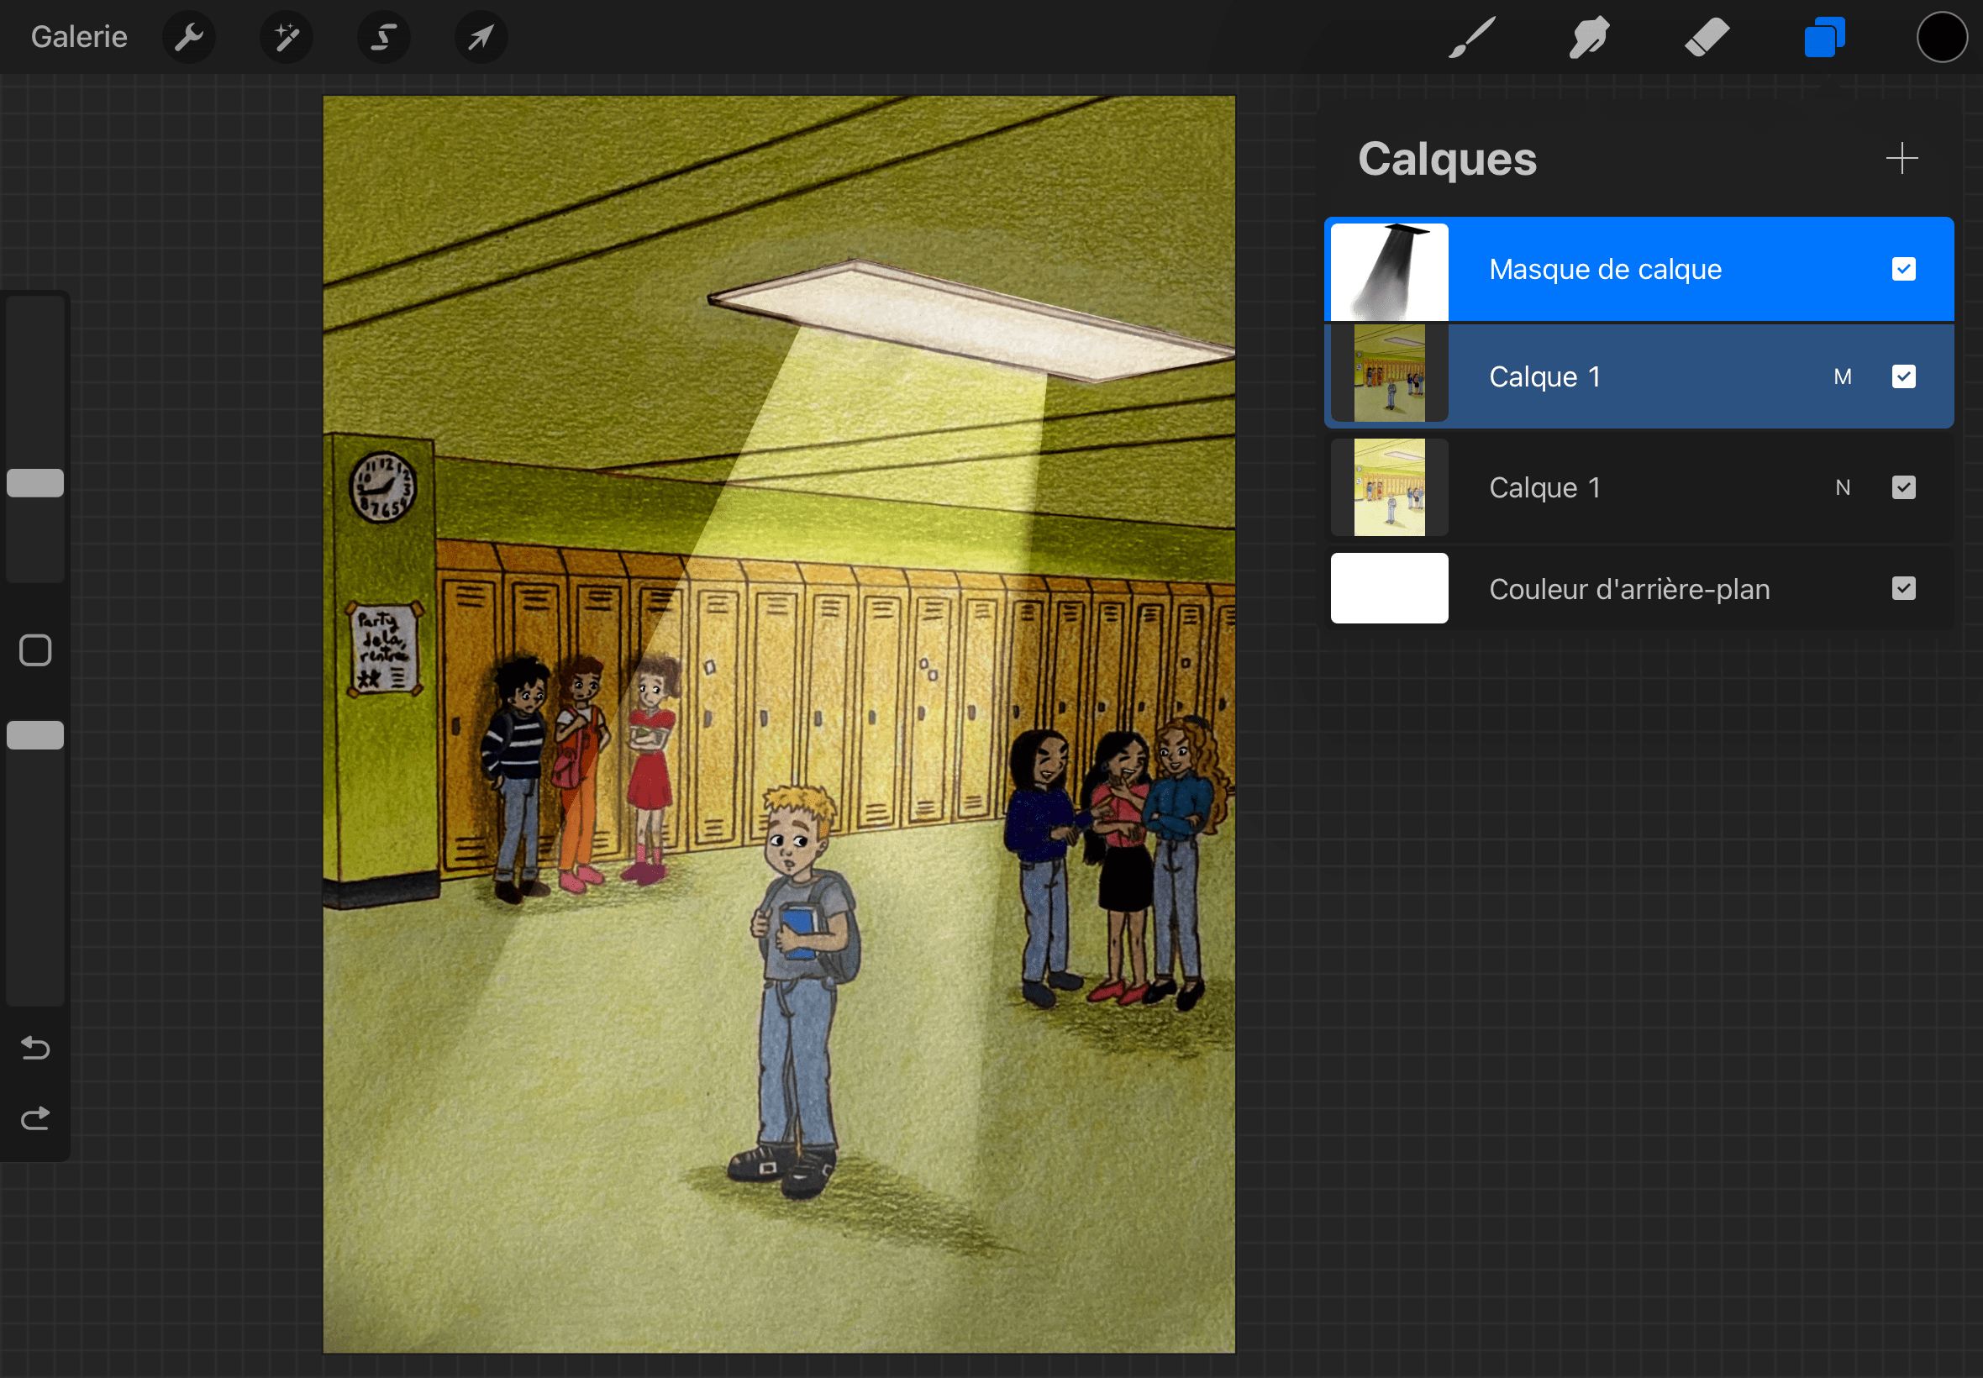The image size is (1983, 1378).
Task: Open the Actions wrench menu
Action: [188, 37]
